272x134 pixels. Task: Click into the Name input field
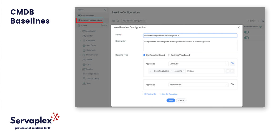pyautogui.click(x=190, y=35)
